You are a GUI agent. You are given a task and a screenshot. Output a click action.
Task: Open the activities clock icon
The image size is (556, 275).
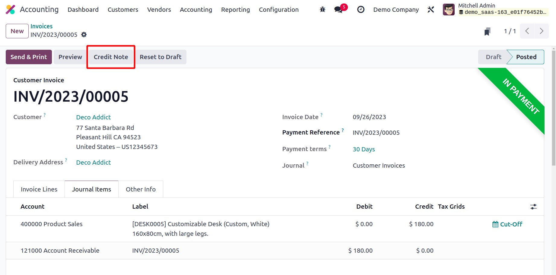point(361,10)
